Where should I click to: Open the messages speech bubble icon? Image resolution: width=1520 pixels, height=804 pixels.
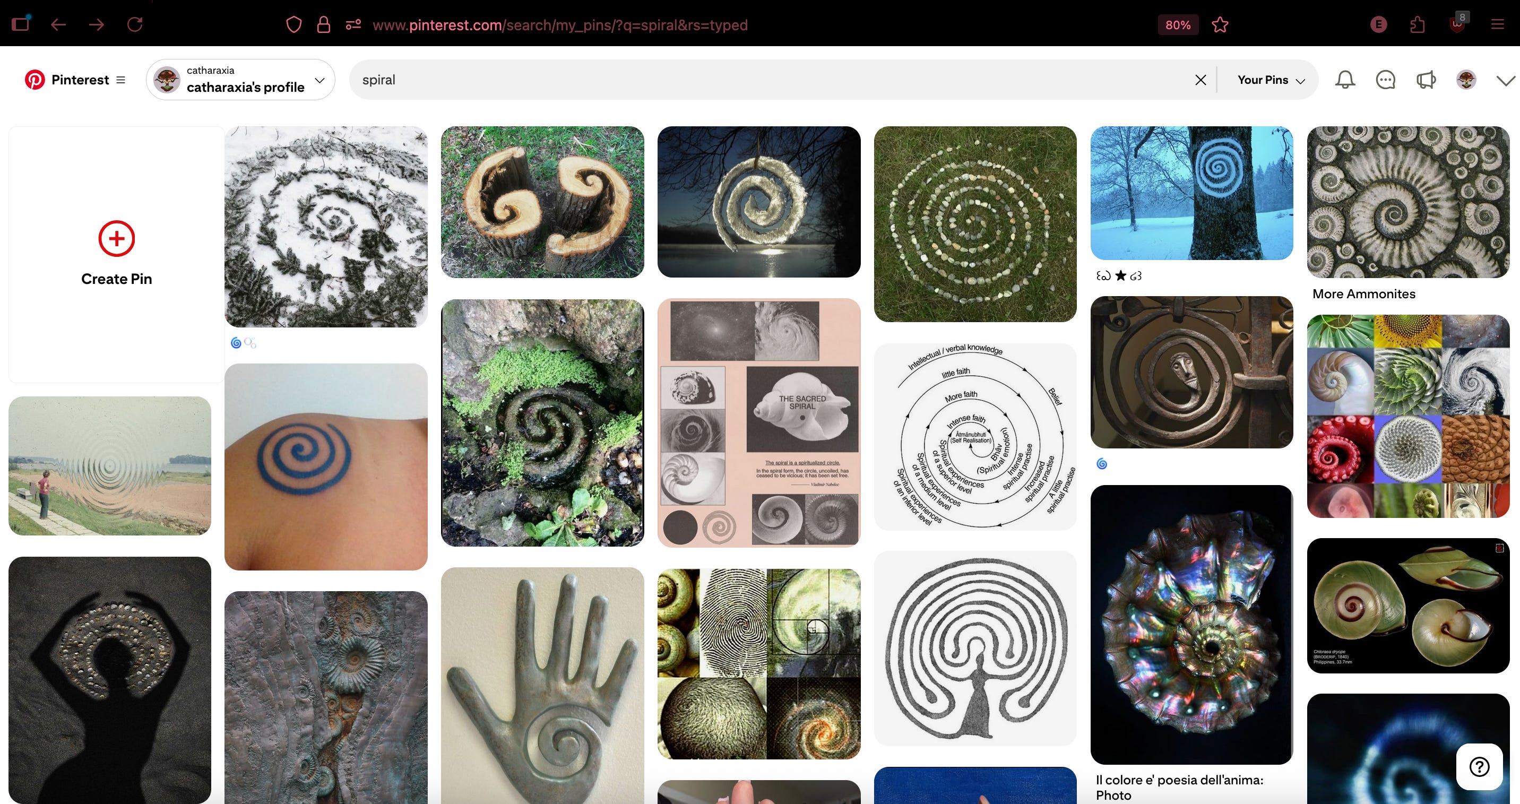coord(1386,80)
